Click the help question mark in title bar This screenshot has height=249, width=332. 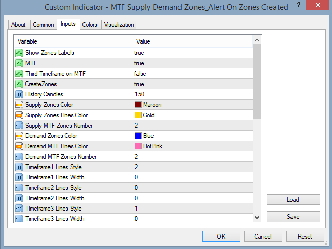299,5
